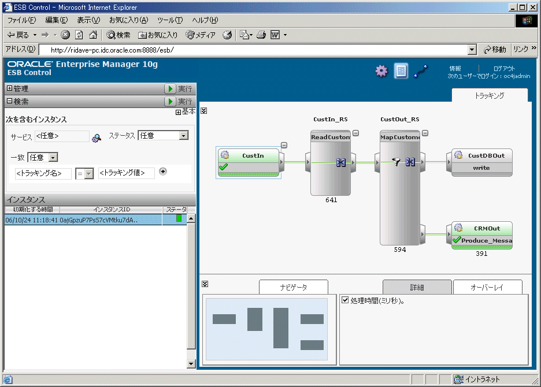Open Back button history dropdown arrow
The image size is (541, 387).
pos(35,35)
